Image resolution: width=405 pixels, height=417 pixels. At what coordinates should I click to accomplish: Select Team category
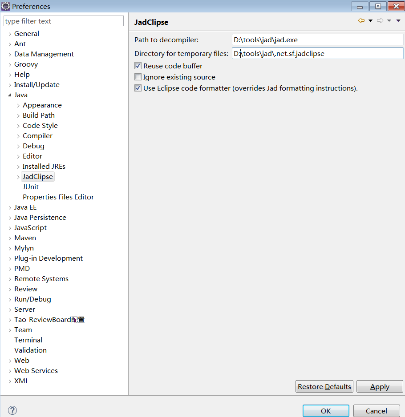pyautogui.click(x=23, y=330)
